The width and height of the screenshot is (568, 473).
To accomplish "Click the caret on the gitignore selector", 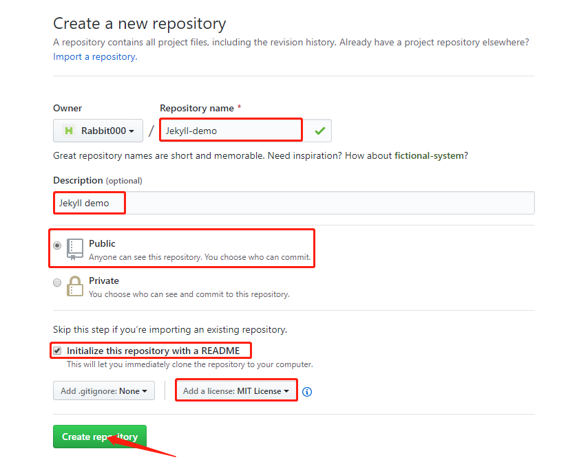I will pos(145,390).
